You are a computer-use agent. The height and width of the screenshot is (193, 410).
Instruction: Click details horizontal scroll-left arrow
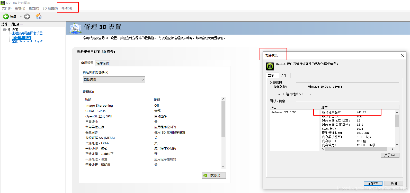(323, 149)
